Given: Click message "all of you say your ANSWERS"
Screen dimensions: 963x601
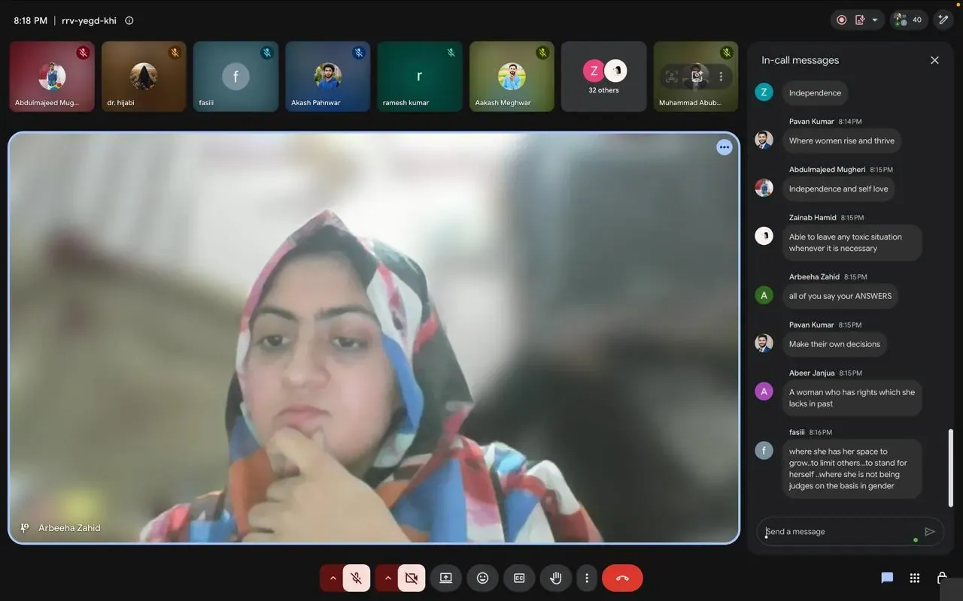Looking at the screenshot, I should coord(840,296).
